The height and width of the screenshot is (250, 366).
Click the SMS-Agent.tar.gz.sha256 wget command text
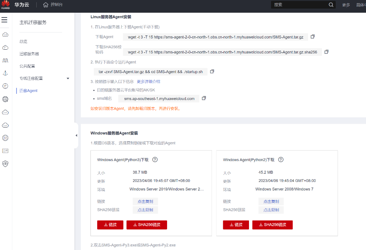[x=222, y=52]
